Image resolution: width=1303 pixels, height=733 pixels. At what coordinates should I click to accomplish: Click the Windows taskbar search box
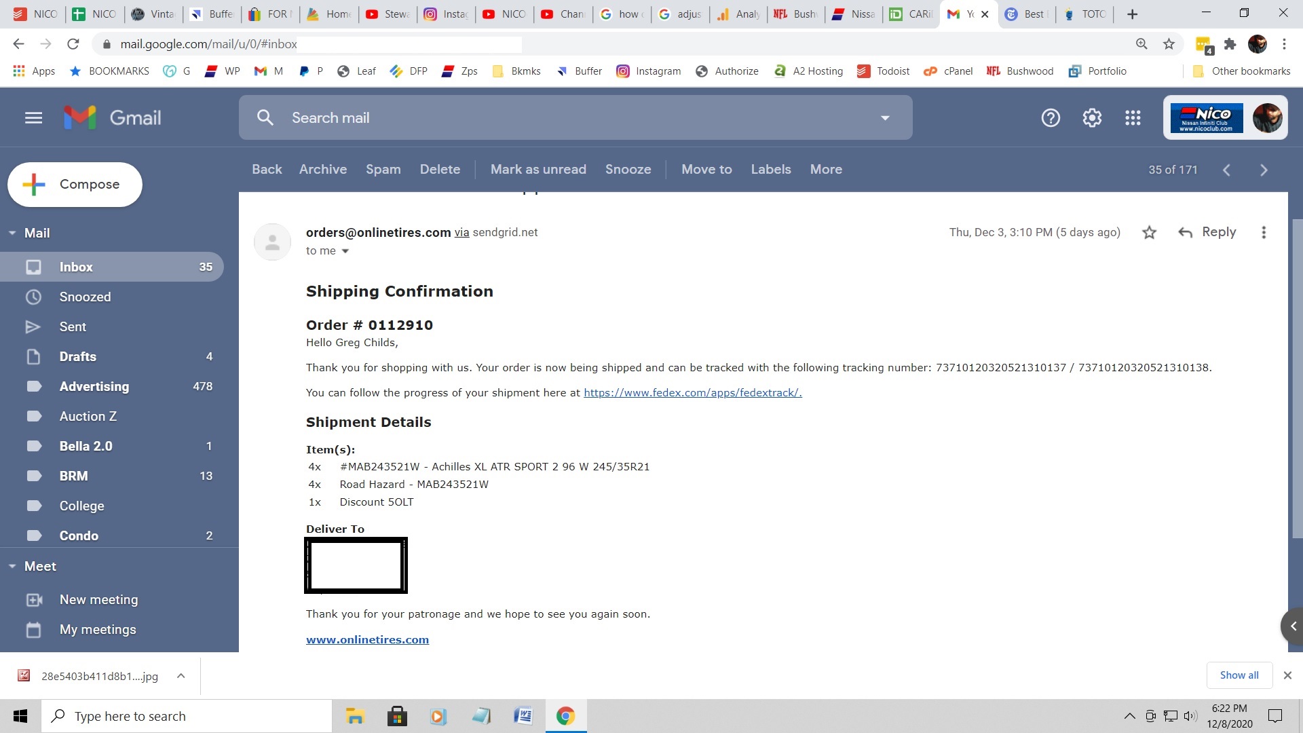tap(187, 716)
